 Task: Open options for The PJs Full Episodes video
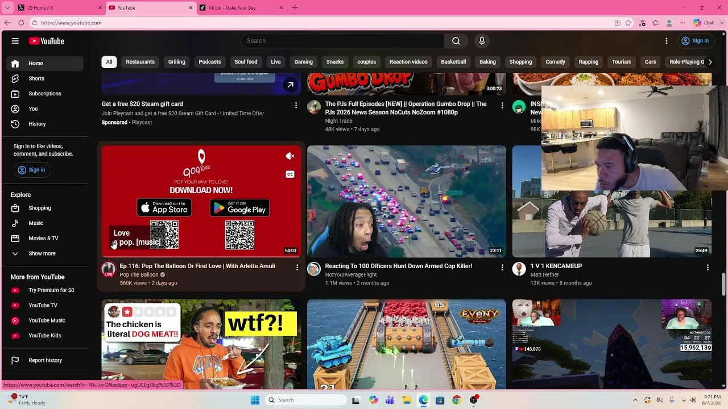(502, 105)
